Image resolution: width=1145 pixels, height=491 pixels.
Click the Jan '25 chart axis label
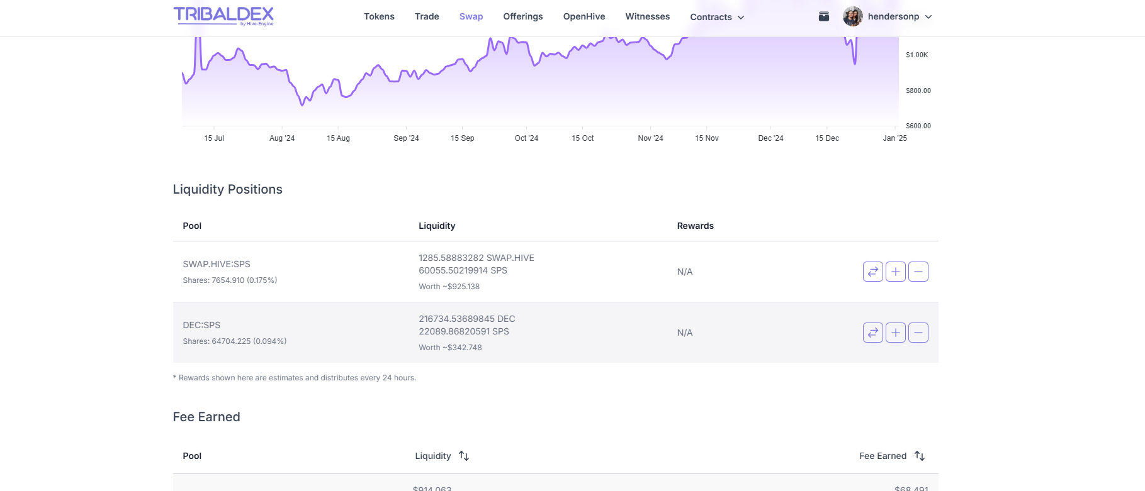[894, 138]
